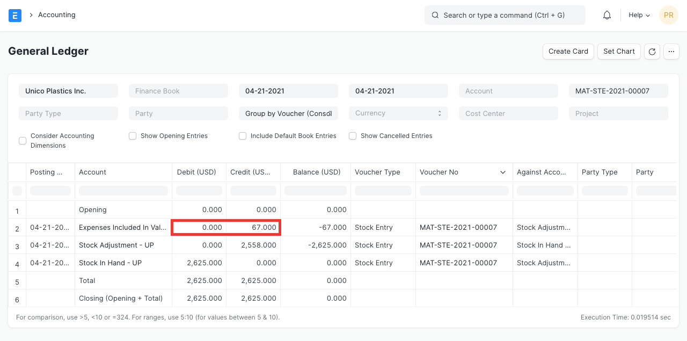Click the Create Card button

(568, 51)
